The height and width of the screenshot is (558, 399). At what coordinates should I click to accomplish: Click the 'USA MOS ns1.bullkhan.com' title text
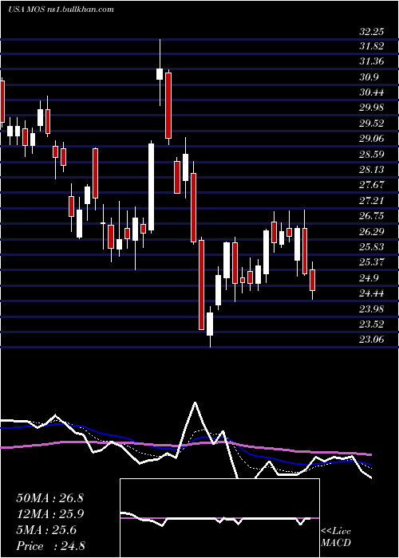pyautogui.click(x=61, y=10)
